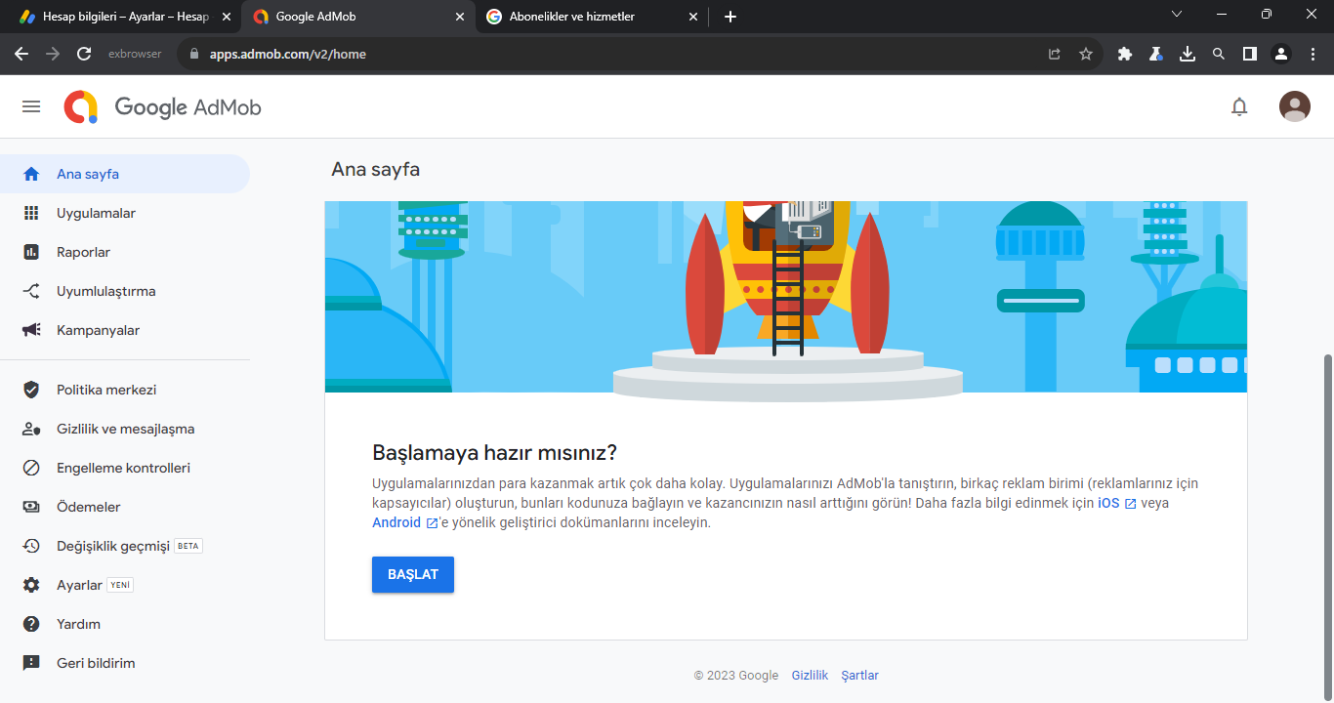Click the Chrome Labs flask icon
The height and width of the screenshot is (703, 1334).
(1156, 55)
